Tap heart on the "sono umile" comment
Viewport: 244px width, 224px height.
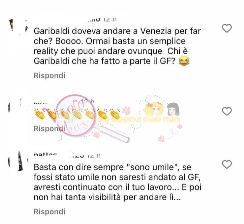pyautogui.click(x=227, y=164)
